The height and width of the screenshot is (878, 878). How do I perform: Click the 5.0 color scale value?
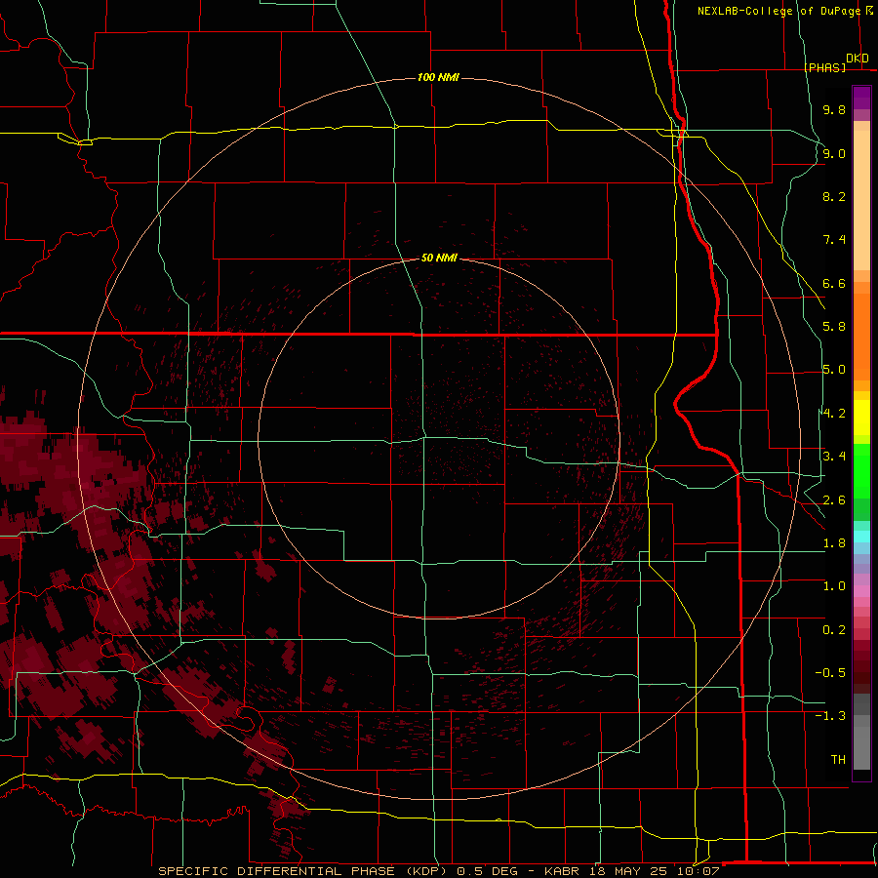[834, 370]
